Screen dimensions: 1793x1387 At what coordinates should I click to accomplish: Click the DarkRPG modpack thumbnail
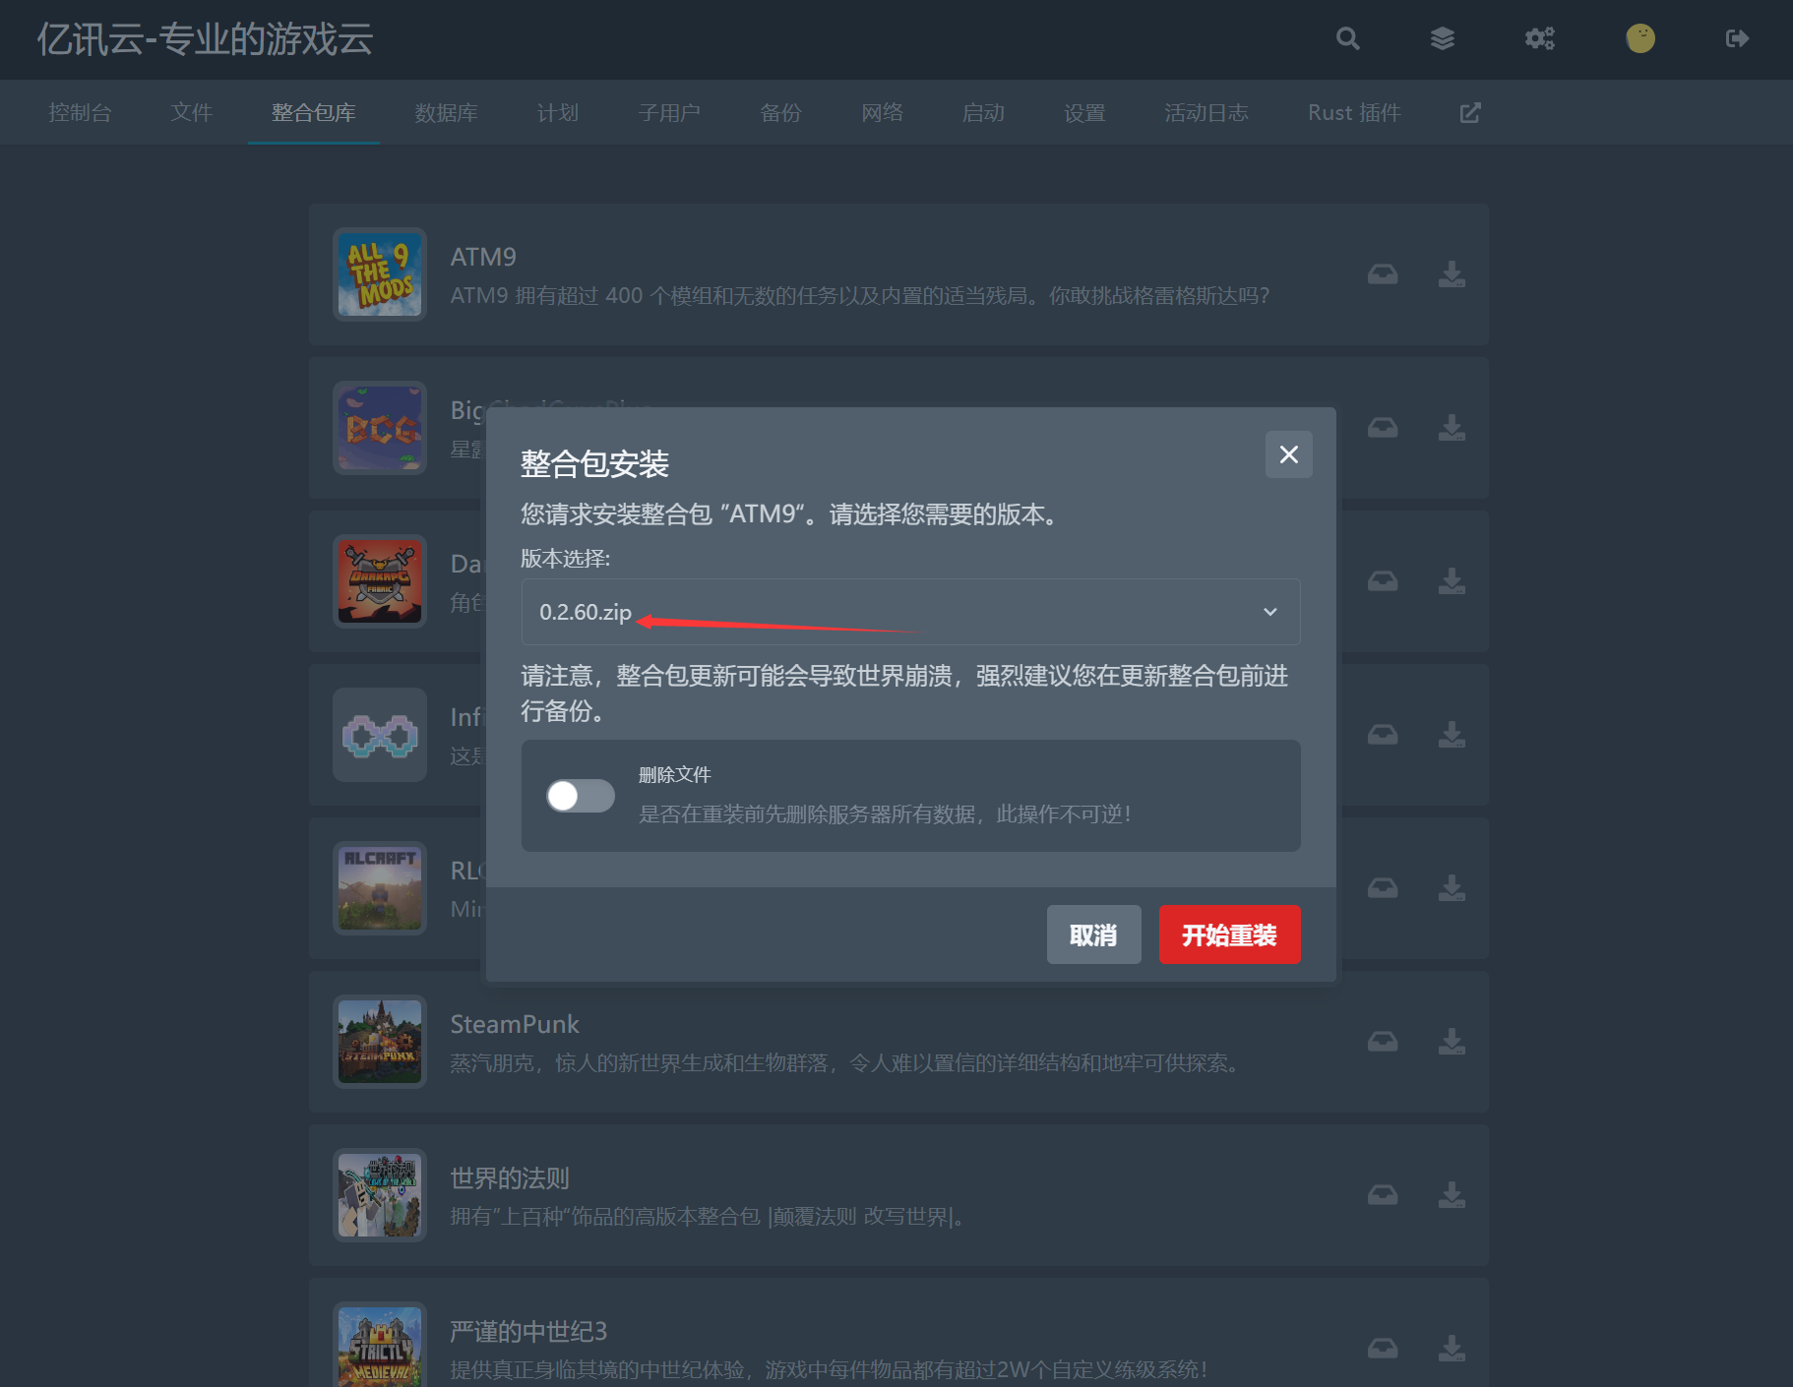click(380, 581)
